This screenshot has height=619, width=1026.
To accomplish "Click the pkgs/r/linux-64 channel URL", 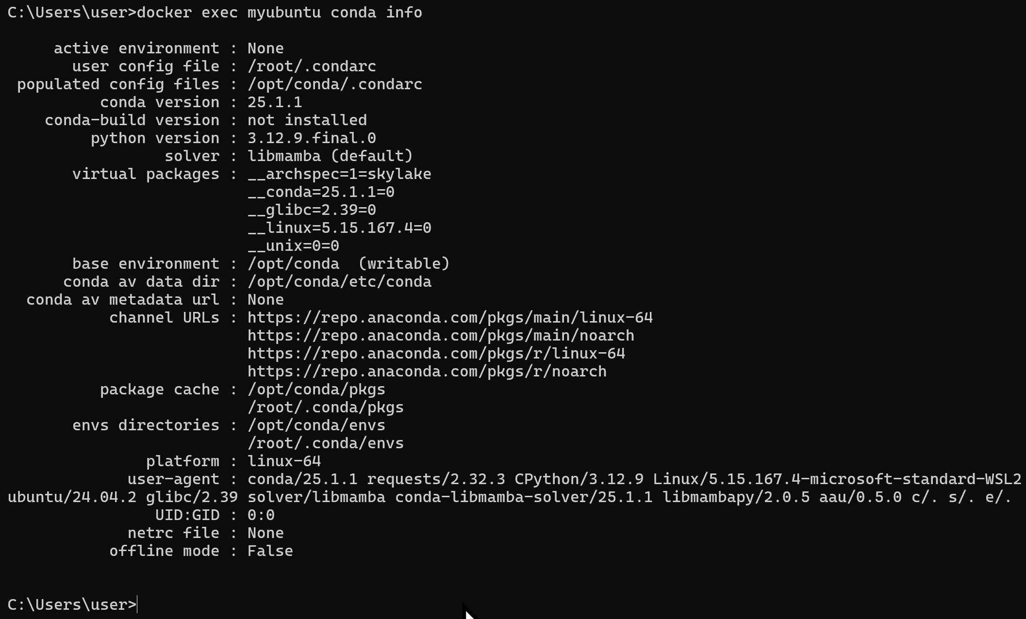I will pos(436,354).
